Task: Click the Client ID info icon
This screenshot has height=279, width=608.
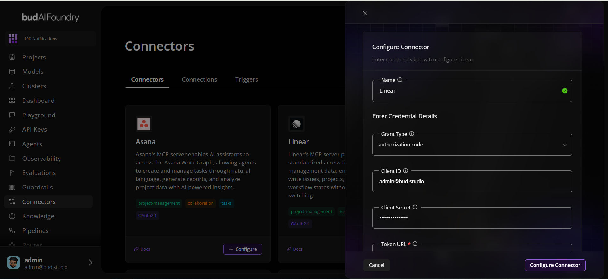Action: pos(405,171)
